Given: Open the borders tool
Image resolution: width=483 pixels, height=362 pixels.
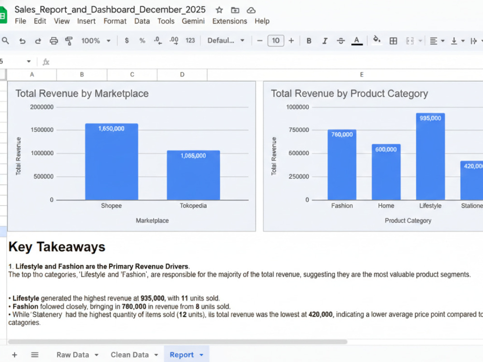Looking at the screenshot, I should click(x=393, y=41).
